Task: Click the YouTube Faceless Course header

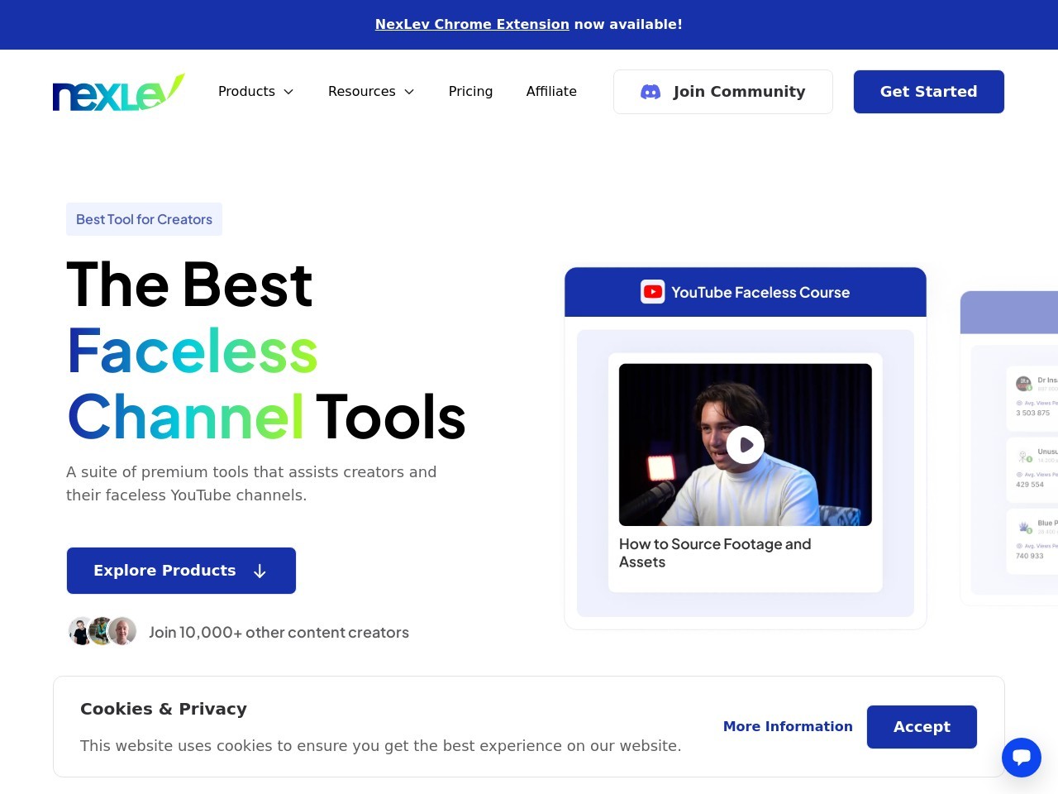Action: click(746, 292)
